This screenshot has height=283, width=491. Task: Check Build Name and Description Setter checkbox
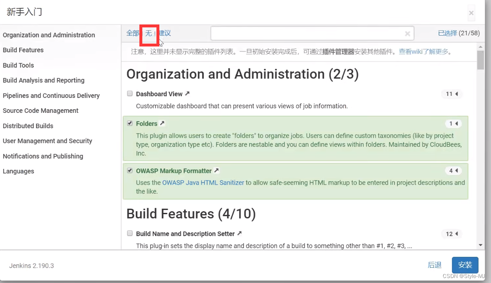pos(130,233)
